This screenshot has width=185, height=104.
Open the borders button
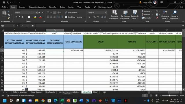tap(29, 17)
